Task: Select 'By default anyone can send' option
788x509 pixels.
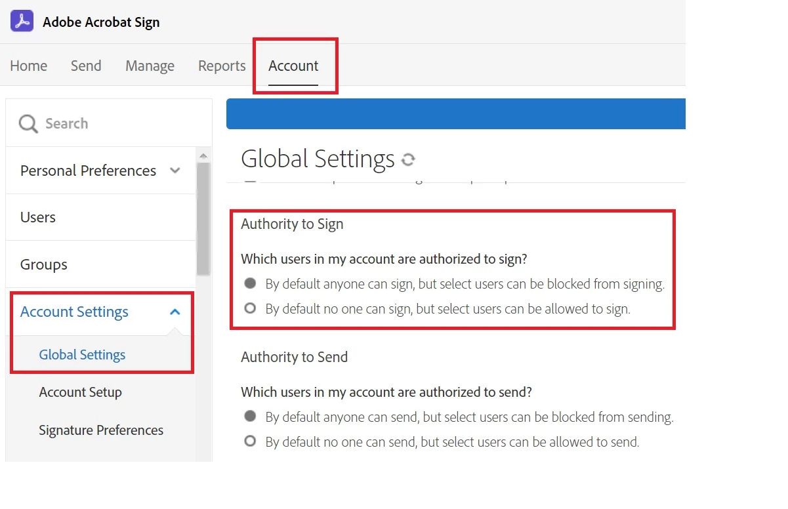Action: point(250,416)
